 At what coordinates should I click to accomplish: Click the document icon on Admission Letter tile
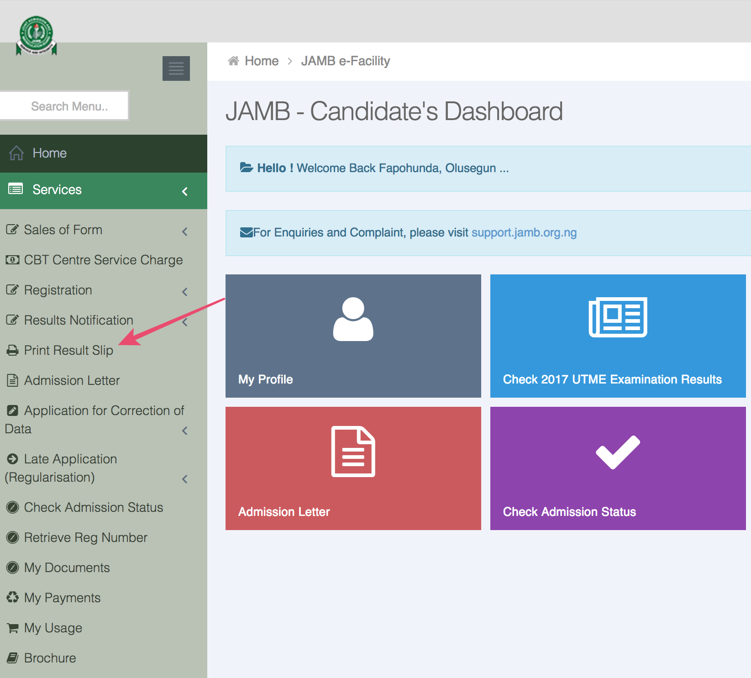(353, 451)
